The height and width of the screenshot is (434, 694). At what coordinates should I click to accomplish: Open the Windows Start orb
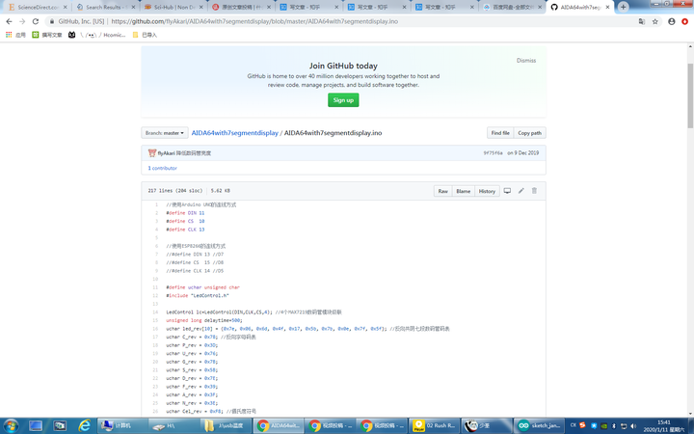(11, 425)
